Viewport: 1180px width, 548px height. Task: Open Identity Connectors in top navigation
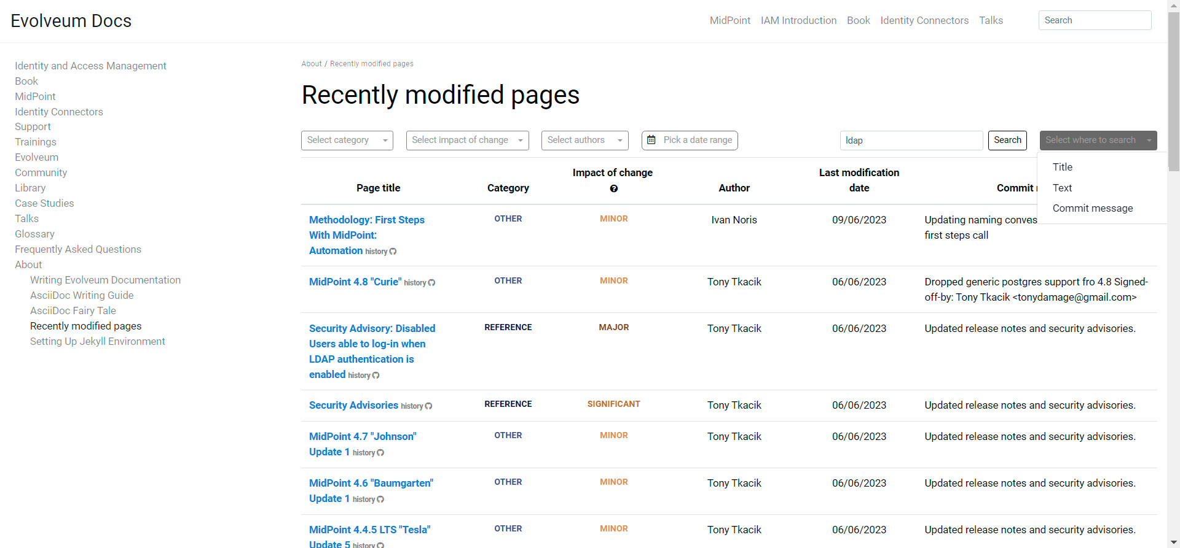[924, 20]
